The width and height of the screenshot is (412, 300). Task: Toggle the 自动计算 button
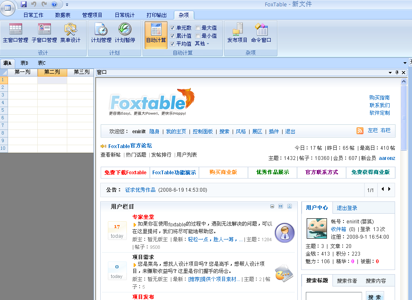tap(156, 35)
